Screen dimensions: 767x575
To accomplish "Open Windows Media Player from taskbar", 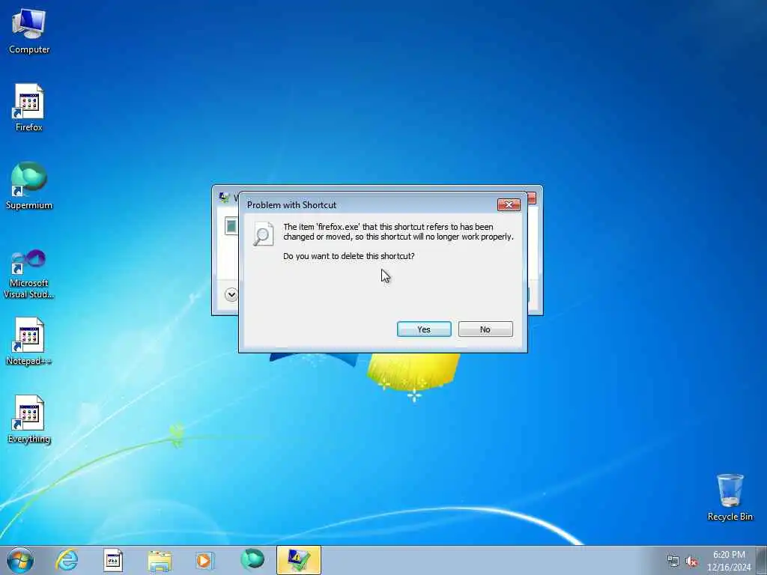I will tap(204, 560).
